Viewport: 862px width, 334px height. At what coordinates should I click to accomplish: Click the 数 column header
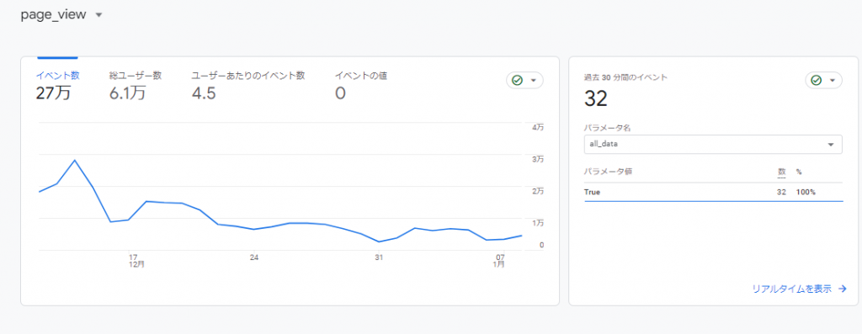tap(781, 172)
